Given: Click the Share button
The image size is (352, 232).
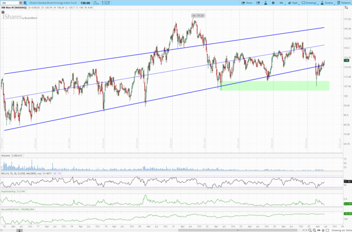Looking at the screenshot, I should click(x=247, y=3).
